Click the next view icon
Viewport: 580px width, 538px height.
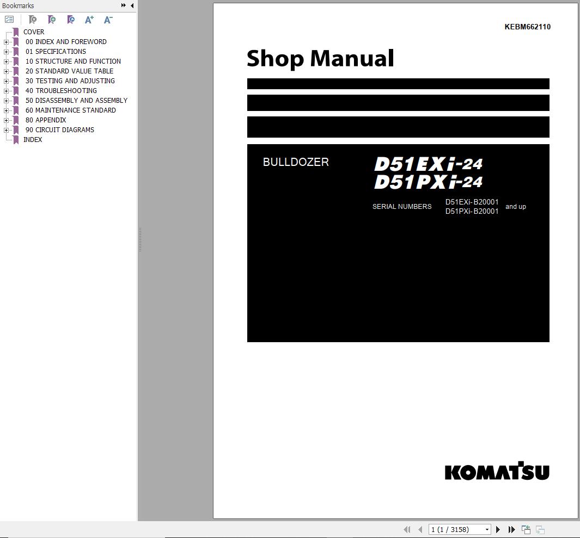(x=539, y=529)
